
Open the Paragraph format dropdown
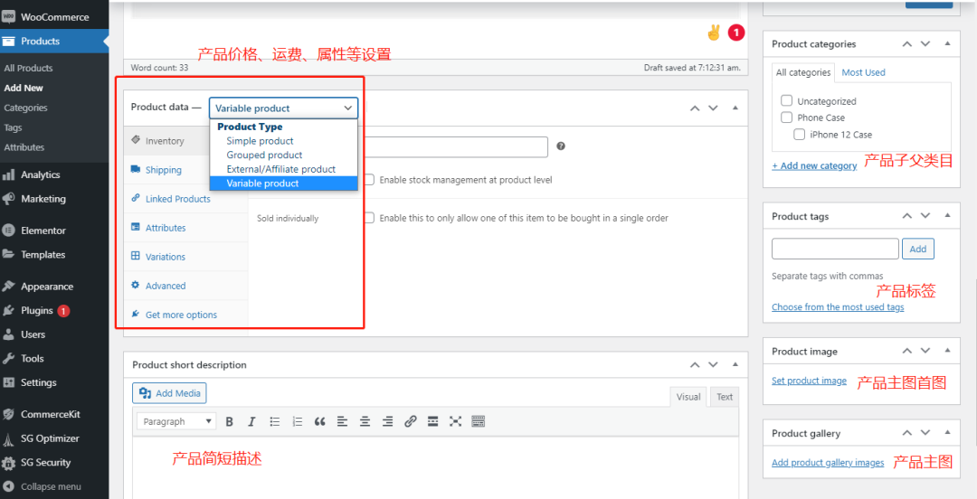pyautogui.click(x=176, y=421)
